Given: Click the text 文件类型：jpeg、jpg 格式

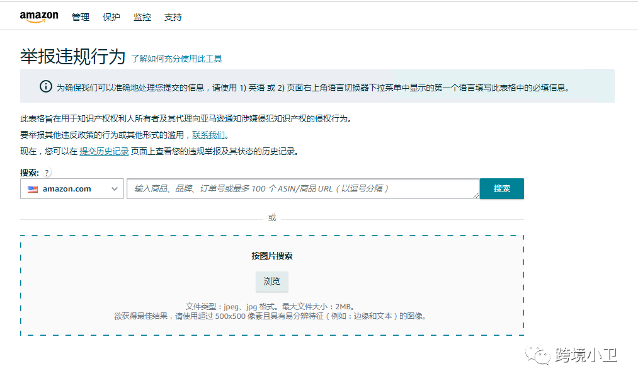Looking at the screenshot, I should click(232, 307).
